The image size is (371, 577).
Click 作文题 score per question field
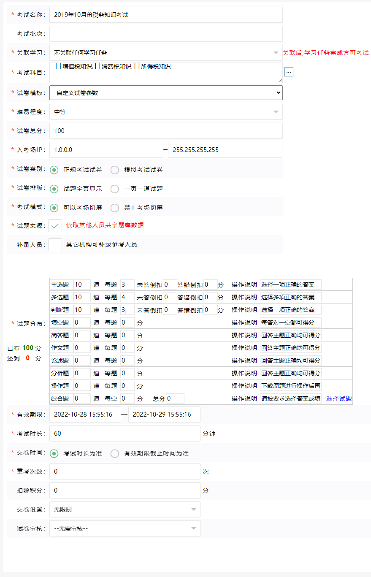tap(127, 348)
